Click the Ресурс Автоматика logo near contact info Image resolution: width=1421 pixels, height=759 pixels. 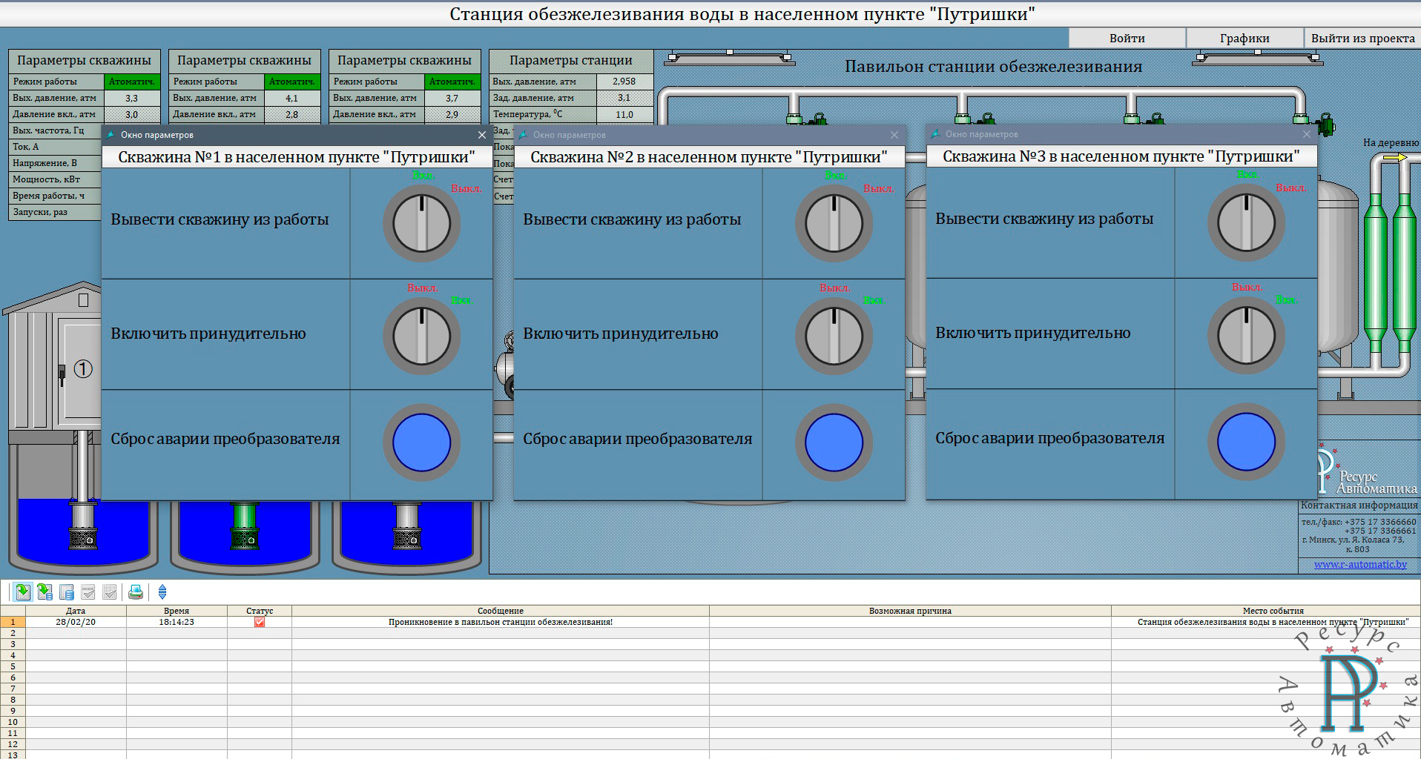1366,470
